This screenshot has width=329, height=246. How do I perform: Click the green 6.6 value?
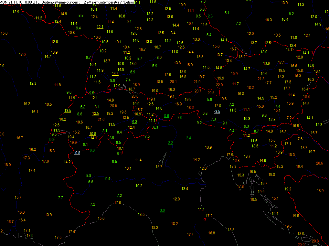[x=90, y=182]
